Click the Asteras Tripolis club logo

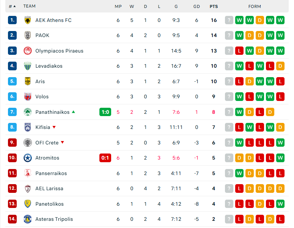click(x=27, y=219)
